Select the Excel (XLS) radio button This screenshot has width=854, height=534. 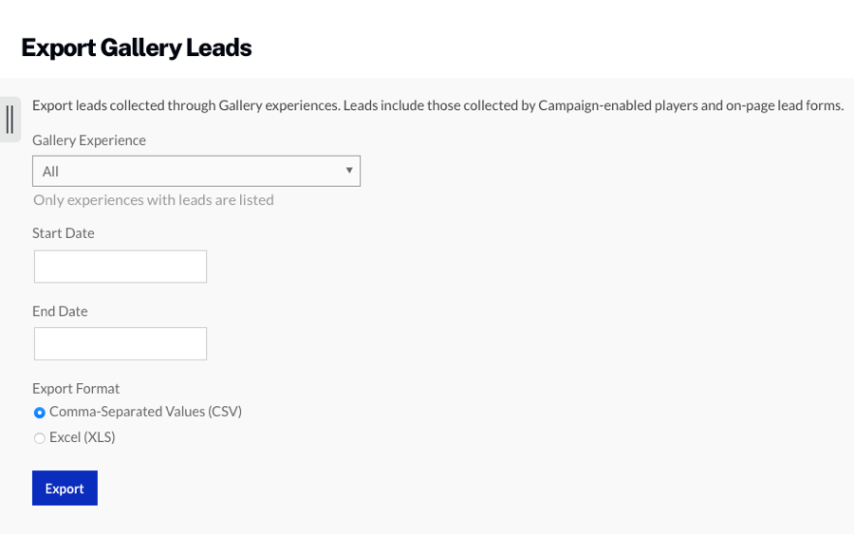(x=40, y=438)
